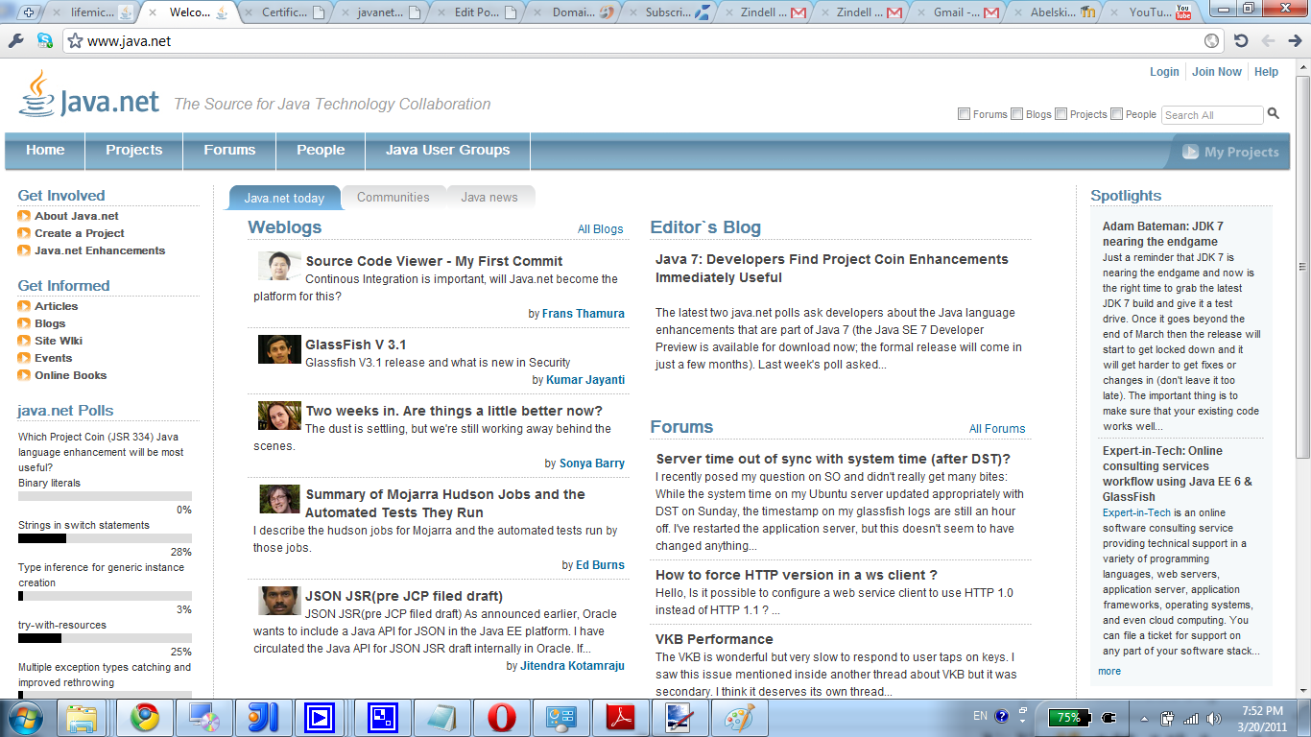Switch to the Java news tab
The width and height of the screenshot is (1311, 737).
(x=489, y=197)
